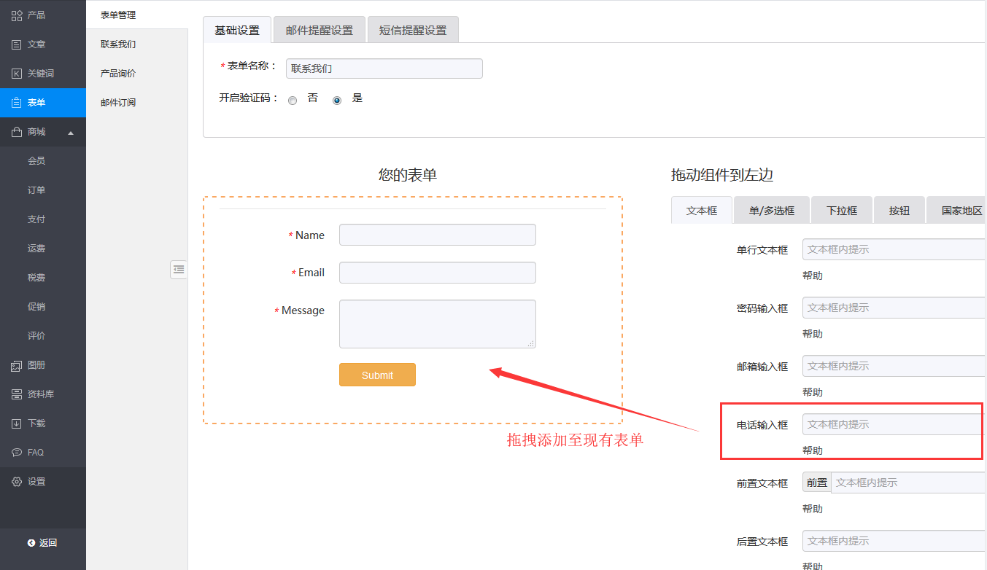Viewport: 987px width, 570px height.
Task: Open the 邮件提醒设置 tab
Action: coord(319,31)
